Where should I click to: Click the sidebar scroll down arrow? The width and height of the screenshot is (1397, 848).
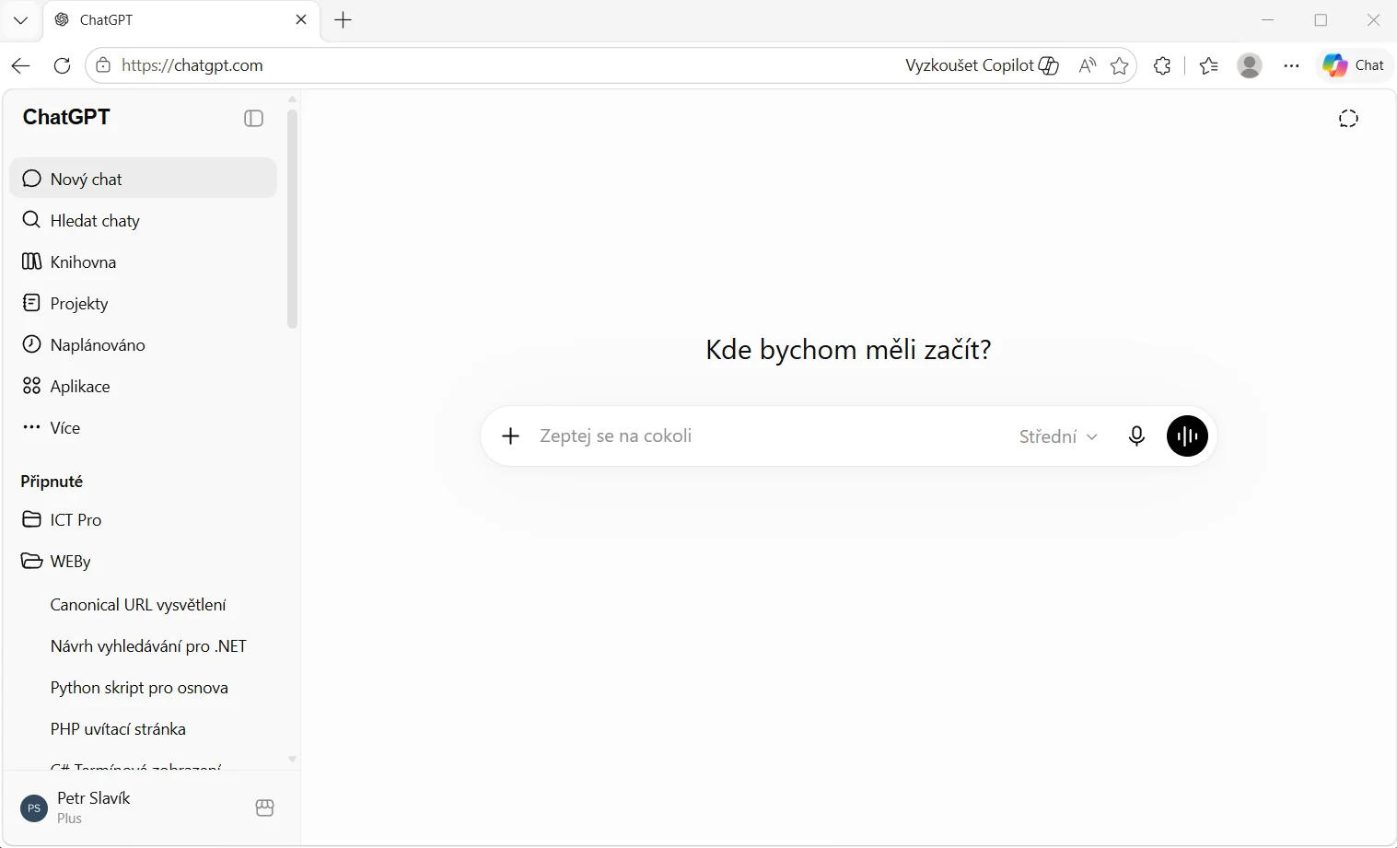[292, 760]
